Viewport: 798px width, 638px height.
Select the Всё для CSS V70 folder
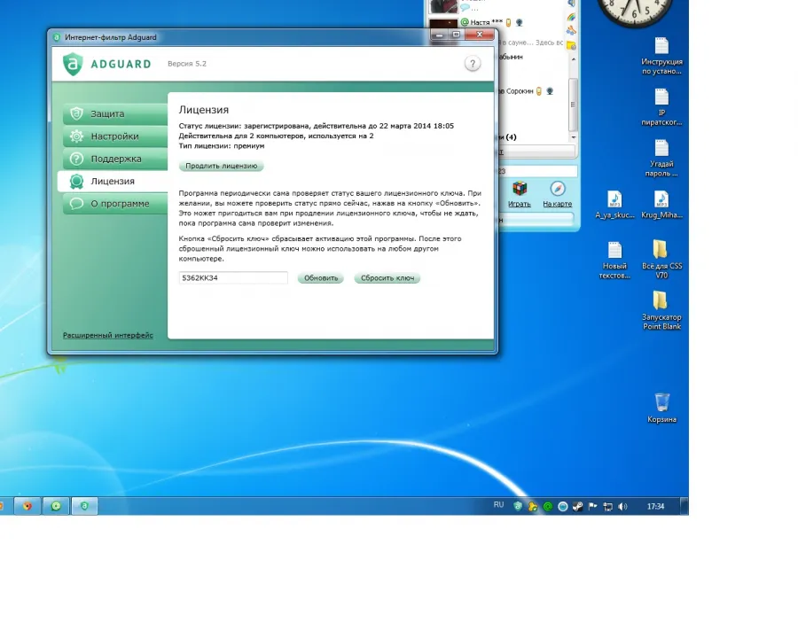661,260
